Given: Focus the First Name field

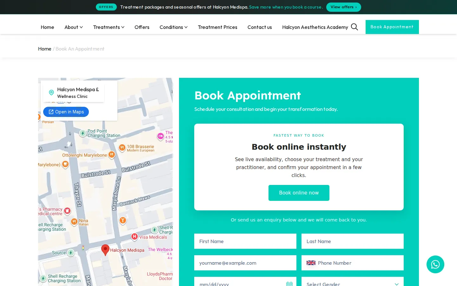Looking at the screenshot, I should [245, 241].
